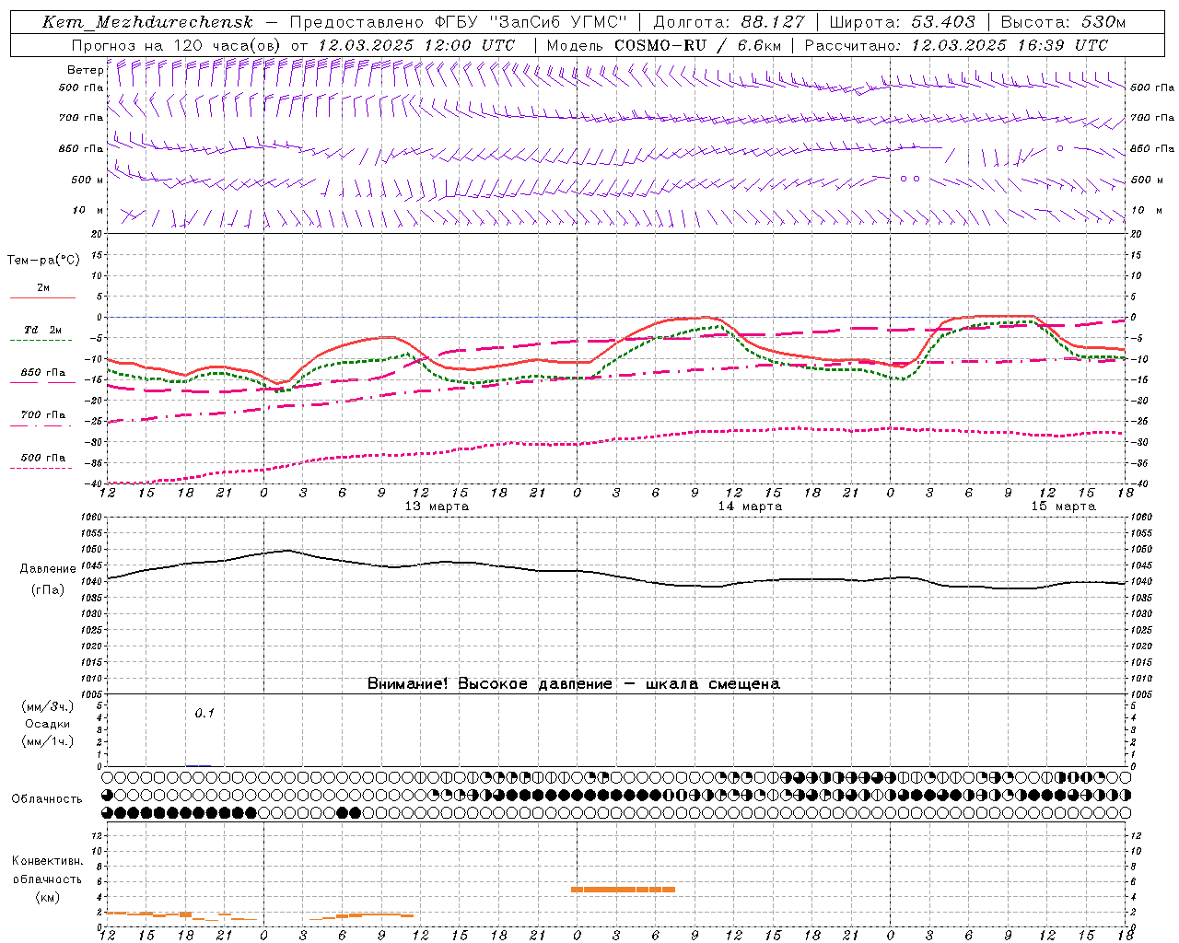Click the 'Модель COSMO-RU / 6.6км' label

[663, 45]
